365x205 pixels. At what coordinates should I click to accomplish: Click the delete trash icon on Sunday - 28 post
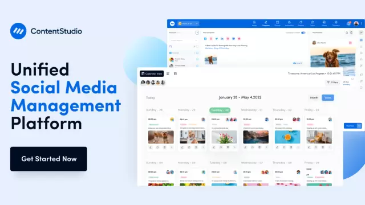(x=164, y=147)
